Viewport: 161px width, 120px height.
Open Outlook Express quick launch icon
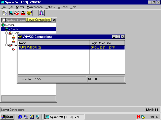point(26,117)
